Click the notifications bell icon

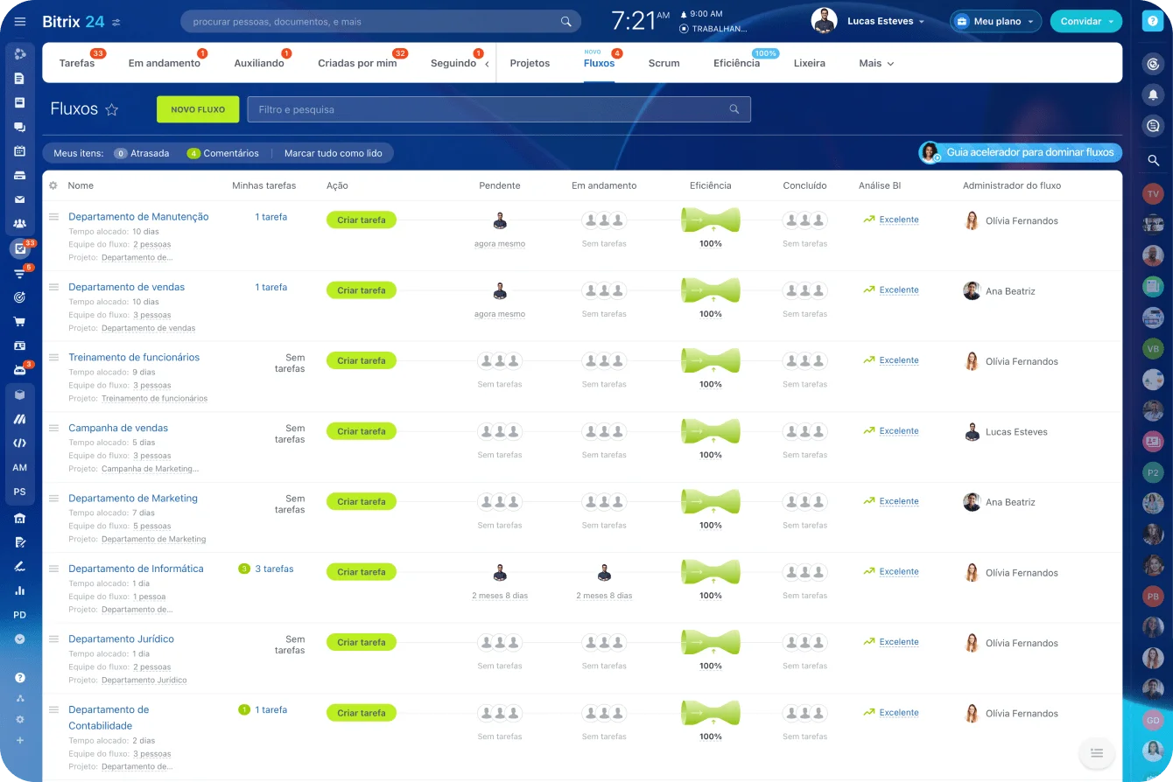1153,94
